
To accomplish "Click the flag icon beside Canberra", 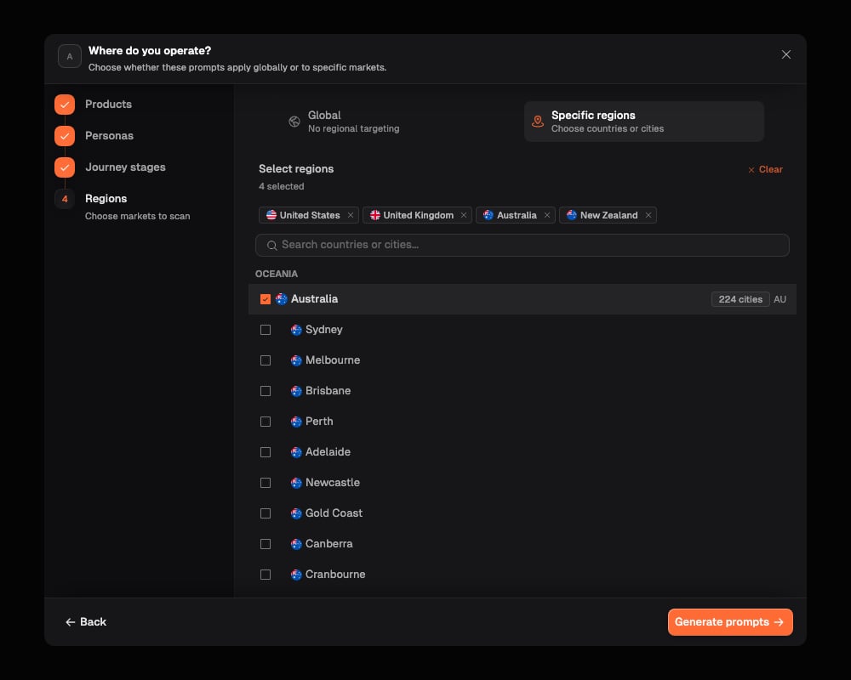I will tap(296, 544).
